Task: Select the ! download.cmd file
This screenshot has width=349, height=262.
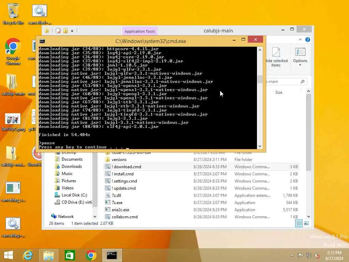Action: point(201,166)
